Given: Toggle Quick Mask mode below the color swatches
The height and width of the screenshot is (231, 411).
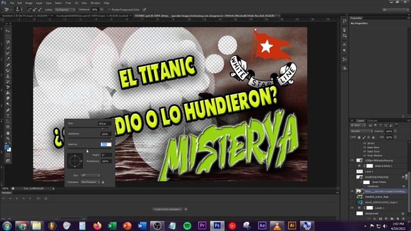Looking at the screenshot, I should click(x=8, y=155).
